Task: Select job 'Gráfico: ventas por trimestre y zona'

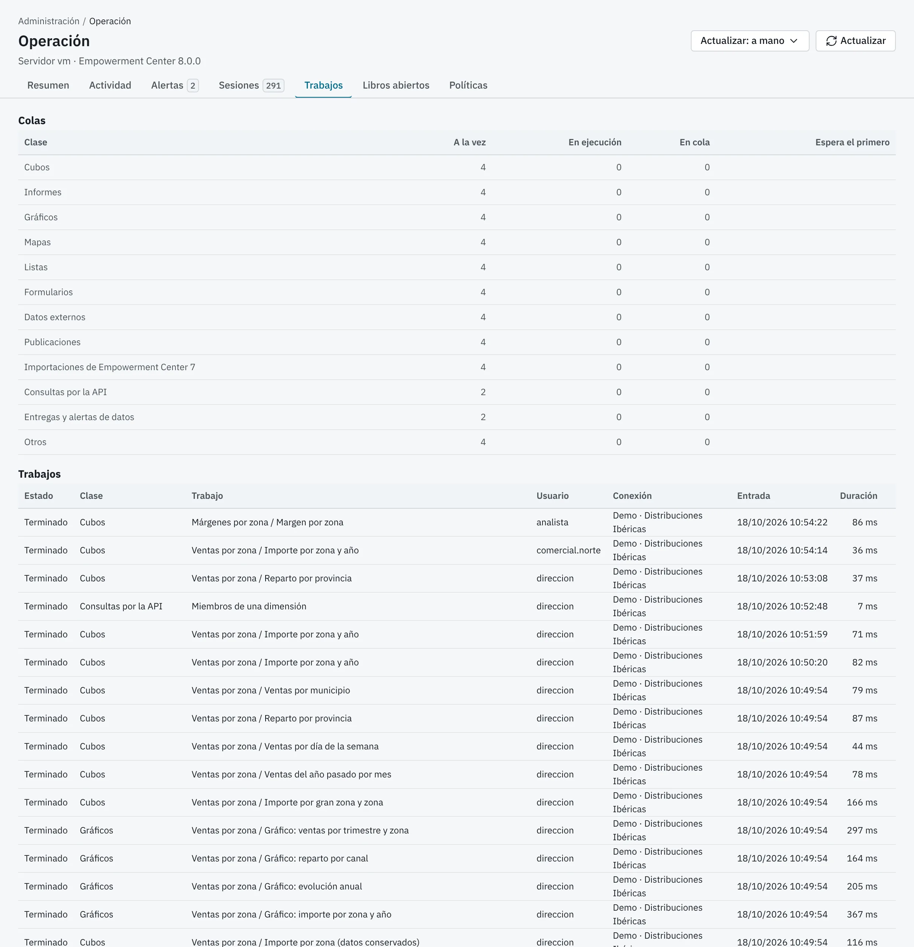Action: point(457,830)
